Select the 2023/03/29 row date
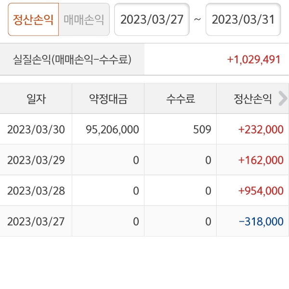The height and width of the screenshot is (289, 289). coord(36,160)
